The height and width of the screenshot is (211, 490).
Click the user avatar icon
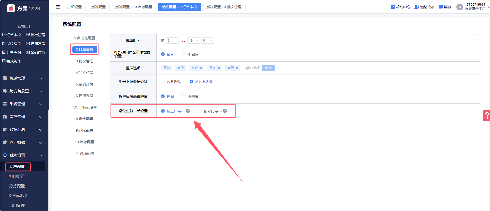[x=460, y=7]
